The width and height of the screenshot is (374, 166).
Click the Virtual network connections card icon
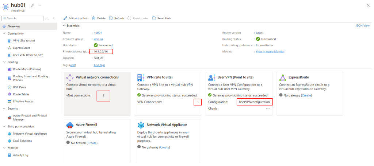[x=70, y=78]
